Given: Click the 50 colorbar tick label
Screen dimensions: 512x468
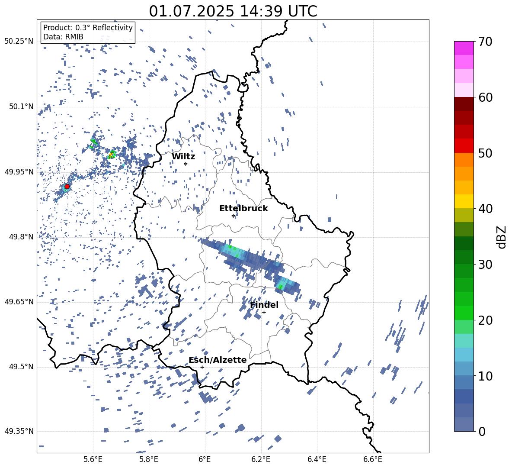Looking at the screenshot, I should pos(485,153).
